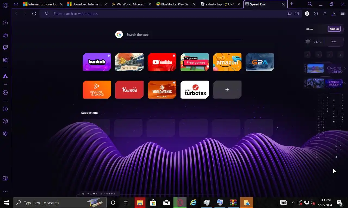
Task: Open Internet Explorer from taskbar
Action: click(193, 203)
